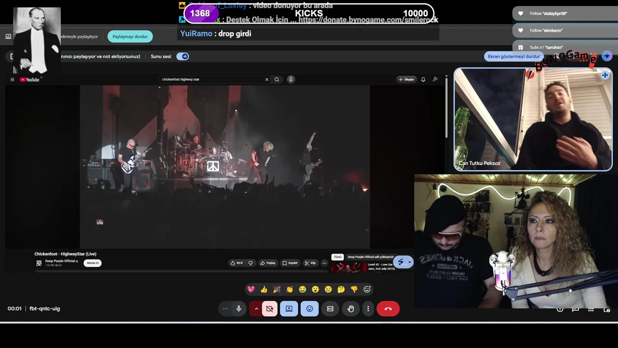Click Follow "atalaykpr08" alert
This screenshot has width=618, height=348.
[x=565, y=14]
